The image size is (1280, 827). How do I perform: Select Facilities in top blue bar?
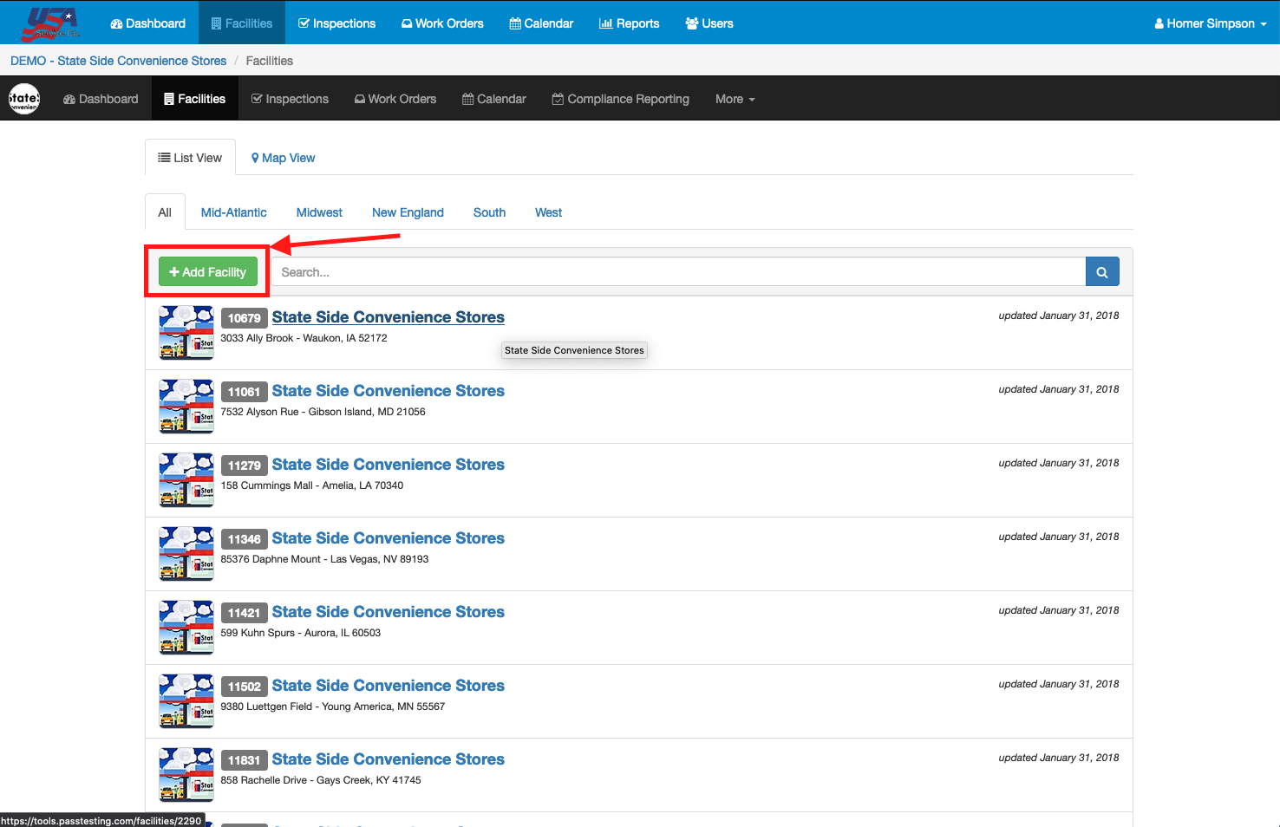(x=241, y=23)
